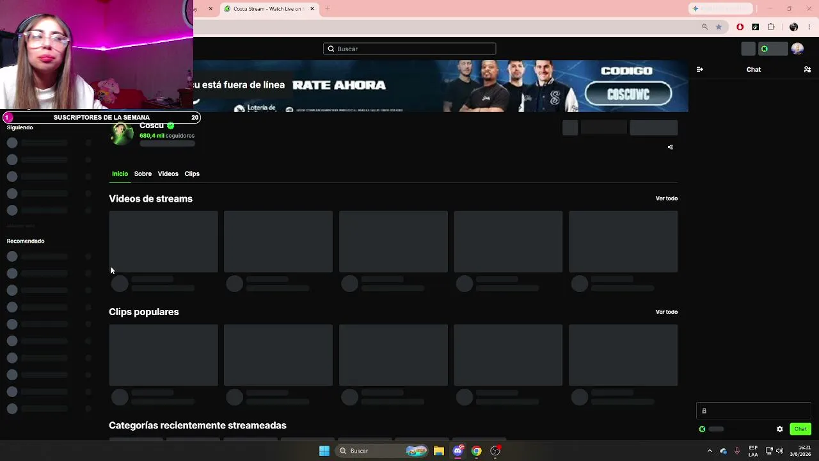The width and height of the screenshot is (819, 461).
Task: Open the second Clips populares thumbnail
Action: coord(278,355)
